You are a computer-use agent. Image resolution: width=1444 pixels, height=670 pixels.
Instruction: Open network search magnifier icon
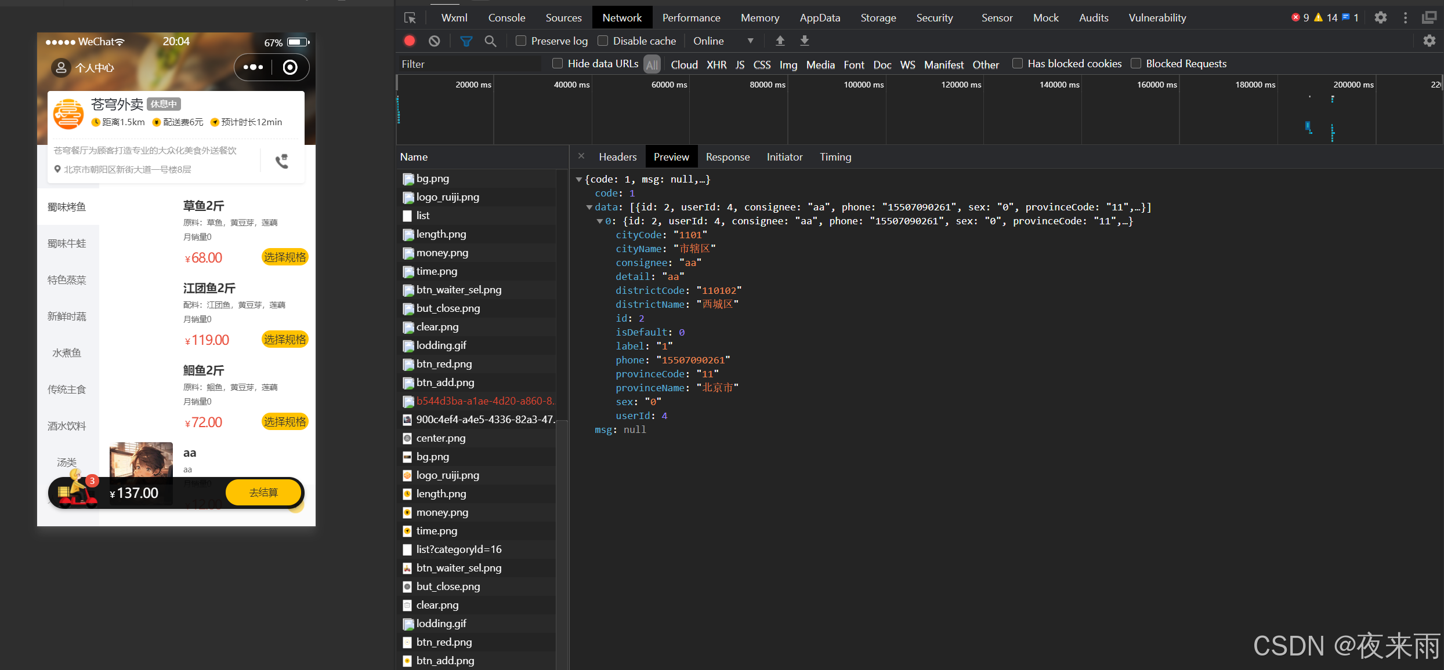pyautogui.click(x=490, y=41)
